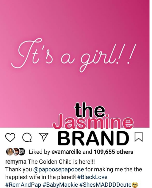Open comments with the speech bubble icon
The height and width of the screenshot is (188, 152).
point(27,138)
